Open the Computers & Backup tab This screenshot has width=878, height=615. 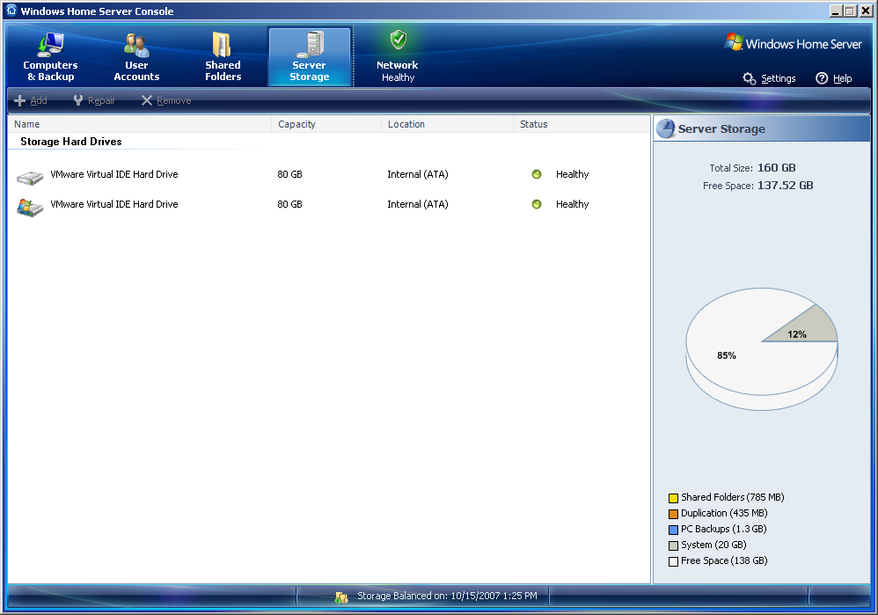pyautogui.click(x=50, y=56)
